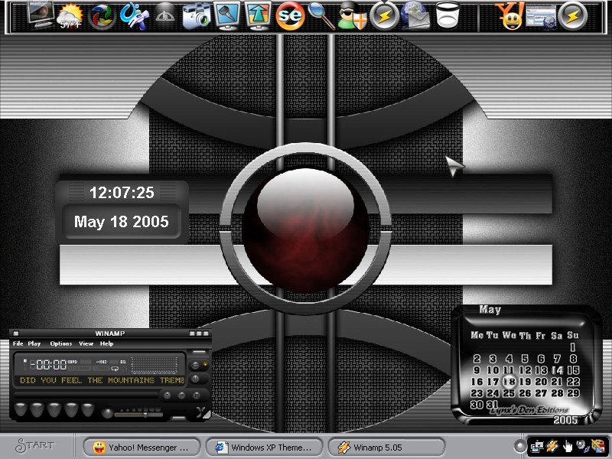The height and width of the screenshot is (459, 612).
Task: Open the magnifying glass search icon
Action: 321,16
